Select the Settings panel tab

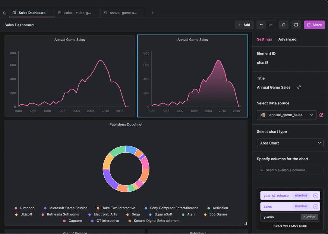264,39
